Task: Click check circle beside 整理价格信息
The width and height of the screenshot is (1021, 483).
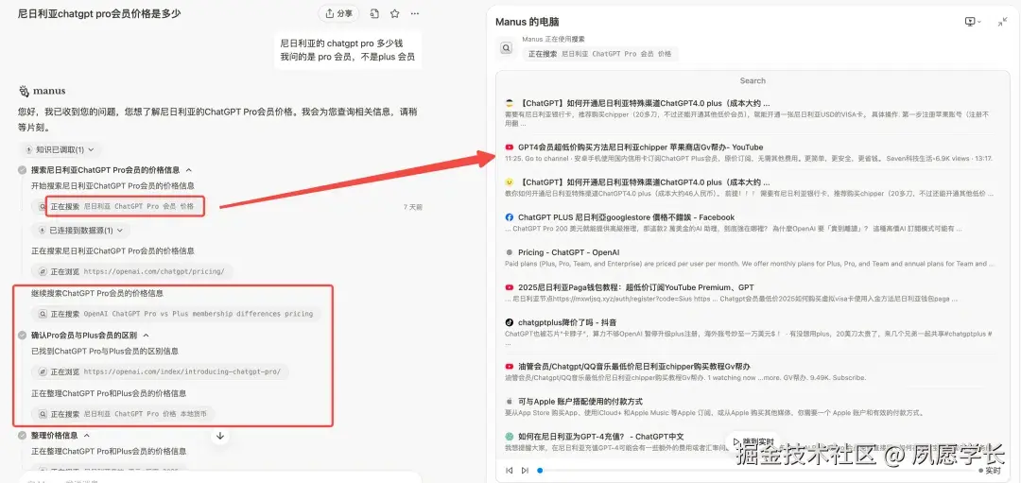Action: click(x=23, y=436)
